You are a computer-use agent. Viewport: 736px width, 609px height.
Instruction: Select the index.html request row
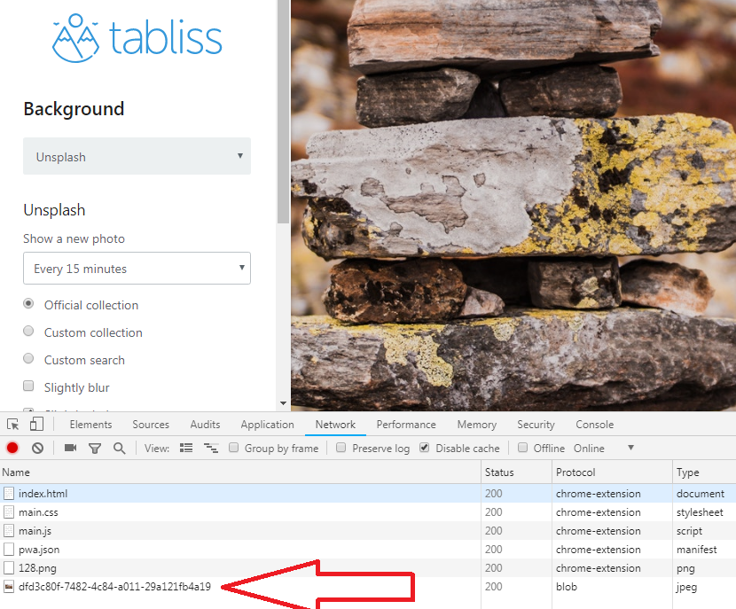(368, 493)
